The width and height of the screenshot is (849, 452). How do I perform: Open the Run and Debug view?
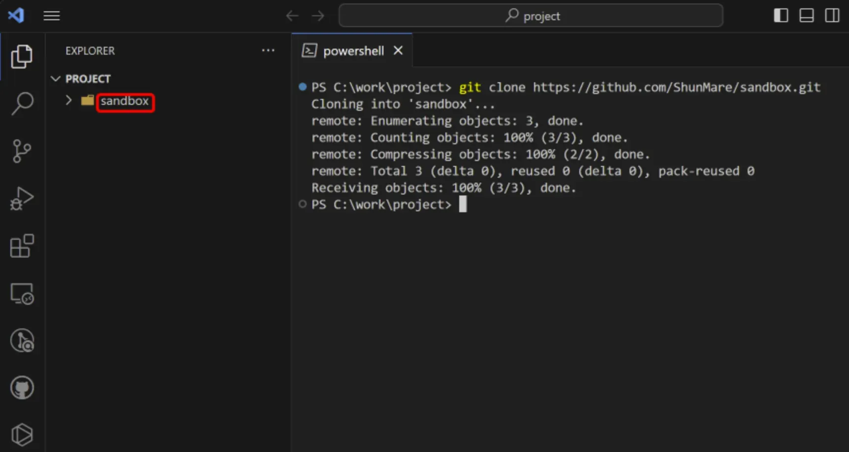22,198
